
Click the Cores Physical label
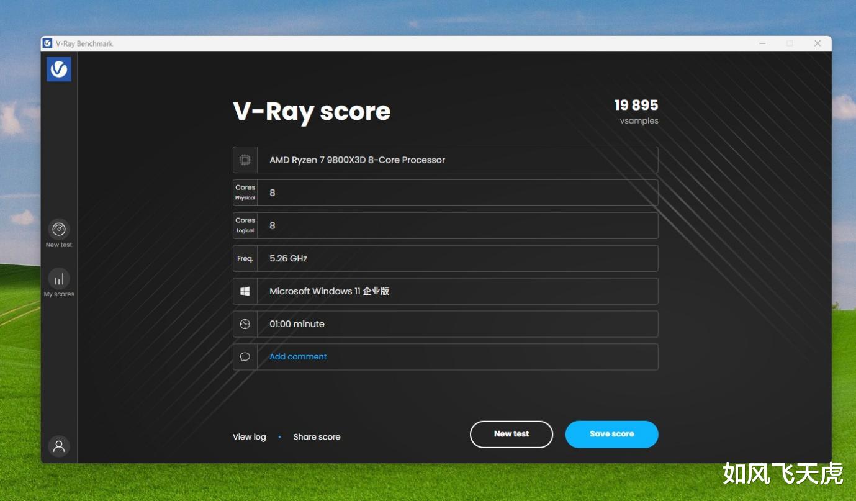245,192
